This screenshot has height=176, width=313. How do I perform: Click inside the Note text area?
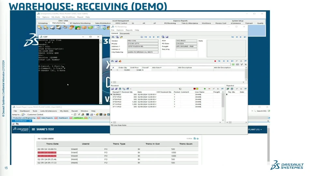click(x=226, y=48)
